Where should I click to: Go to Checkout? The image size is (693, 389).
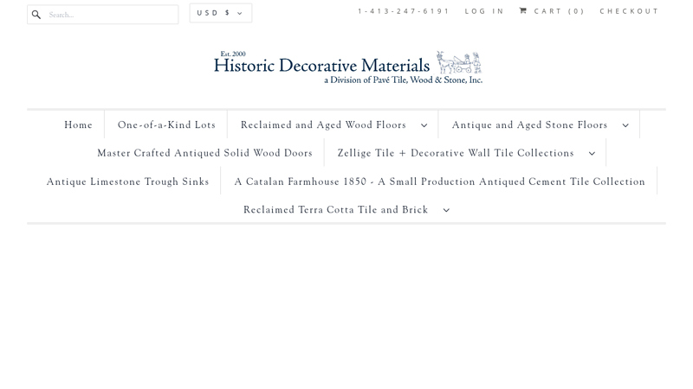click(x=629, y=11)
